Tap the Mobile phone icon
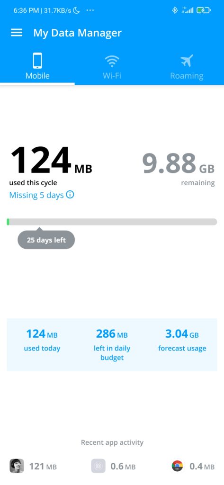Screen dimensions: 224x485 tap(37, 61)
